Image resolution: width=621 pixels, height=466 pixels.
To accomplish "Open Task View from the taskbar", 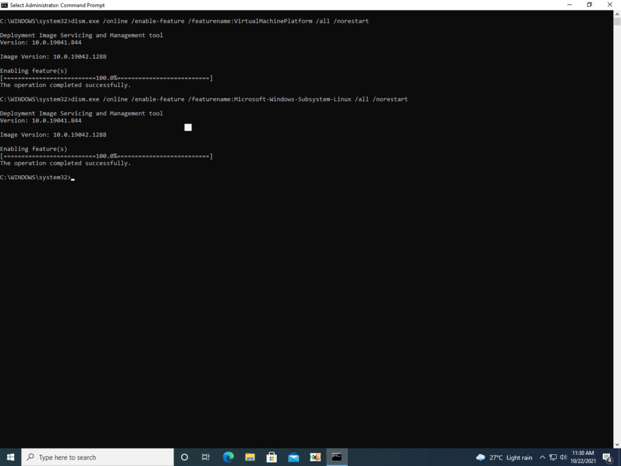I will click(205, 457).
